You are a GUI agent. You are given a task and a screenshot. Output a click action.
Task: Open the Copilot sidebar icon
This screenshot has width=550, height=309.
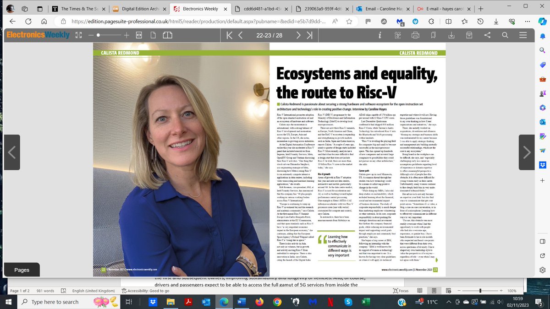click(x=543, y=22)
